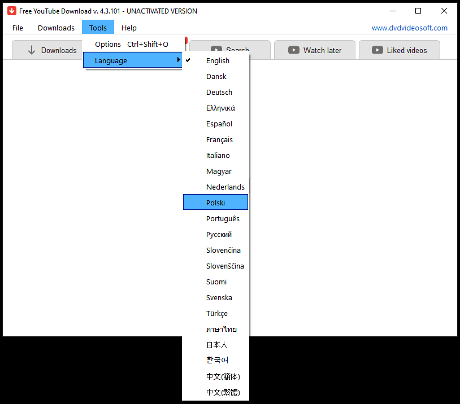Click the Downloads tab arrow icon
Screen dimensions: 460x404
click(32, 50)
